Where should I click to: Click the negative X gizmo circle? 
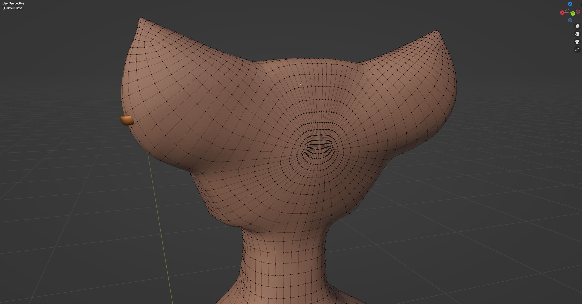coord(578,12)
